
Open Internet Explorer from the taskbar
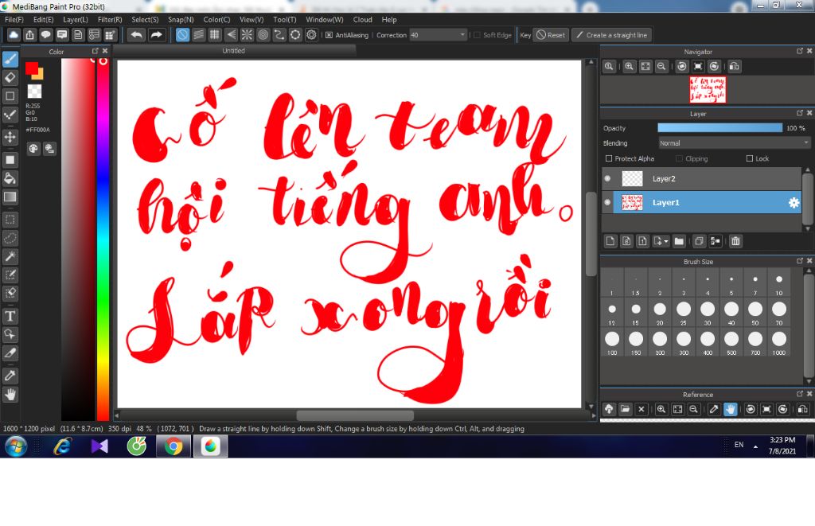pyautogui.click(x=62, y=446)
